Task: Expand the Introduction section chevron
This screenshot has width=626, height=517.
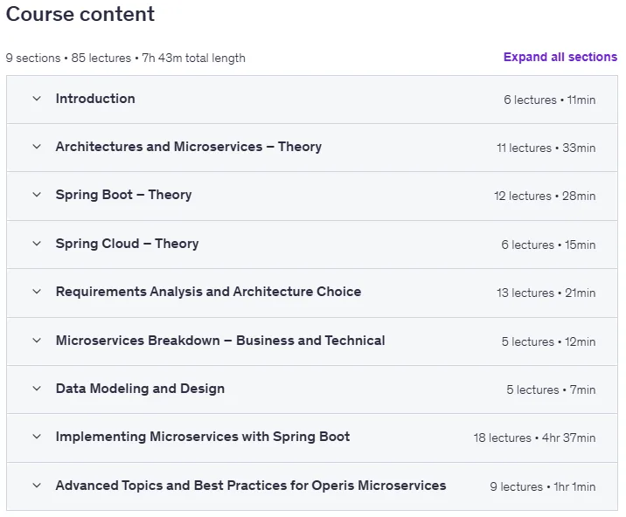Action: point(37,99)
